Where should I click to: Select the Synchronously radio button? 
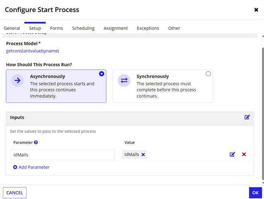click(208, 74)
